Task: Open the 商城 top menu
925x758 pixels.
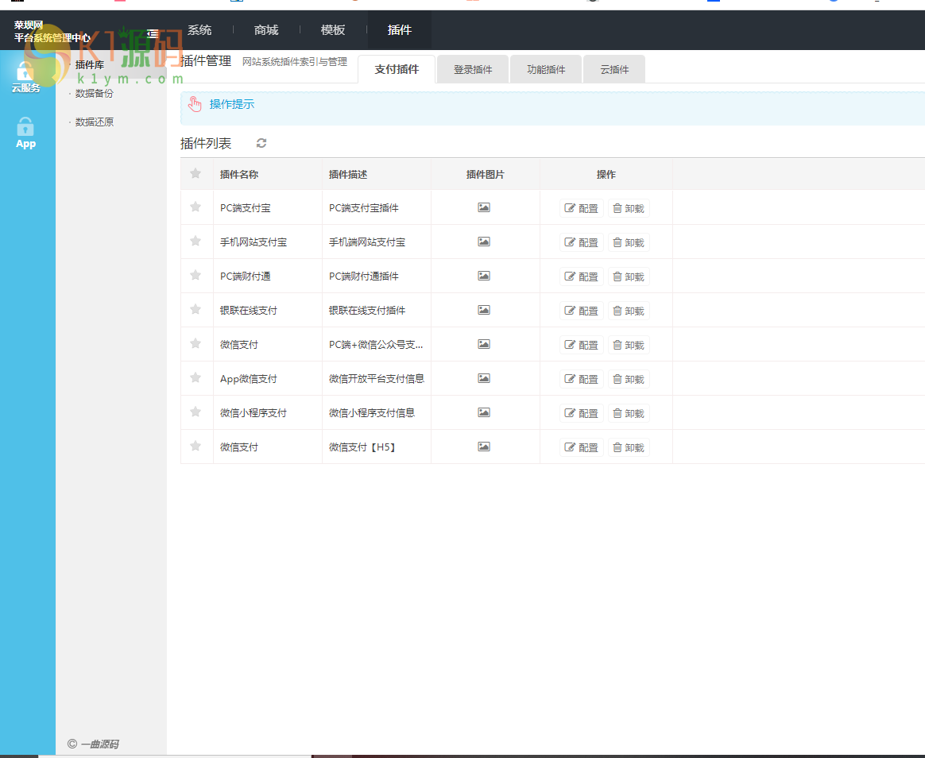Action: tap(266, 30)
